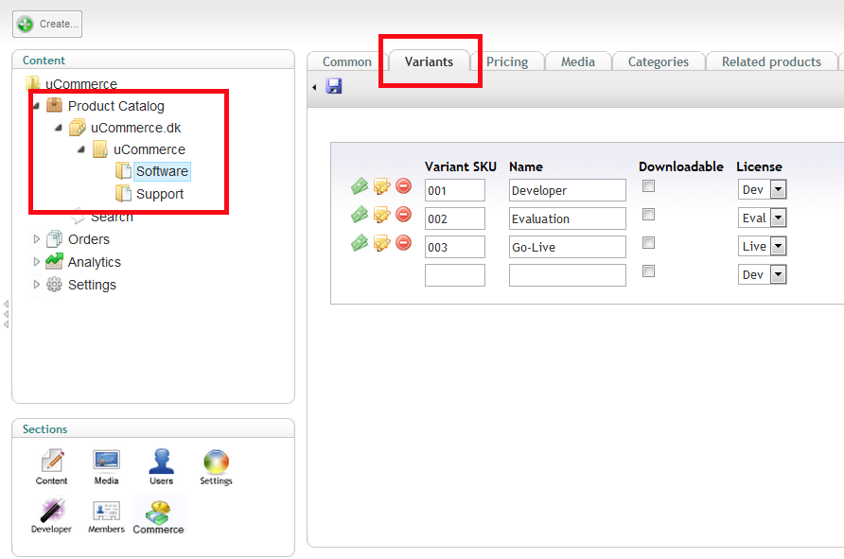844x559 pixels.
Task: Click the Analytics chart icon
Action: [54, 261]
